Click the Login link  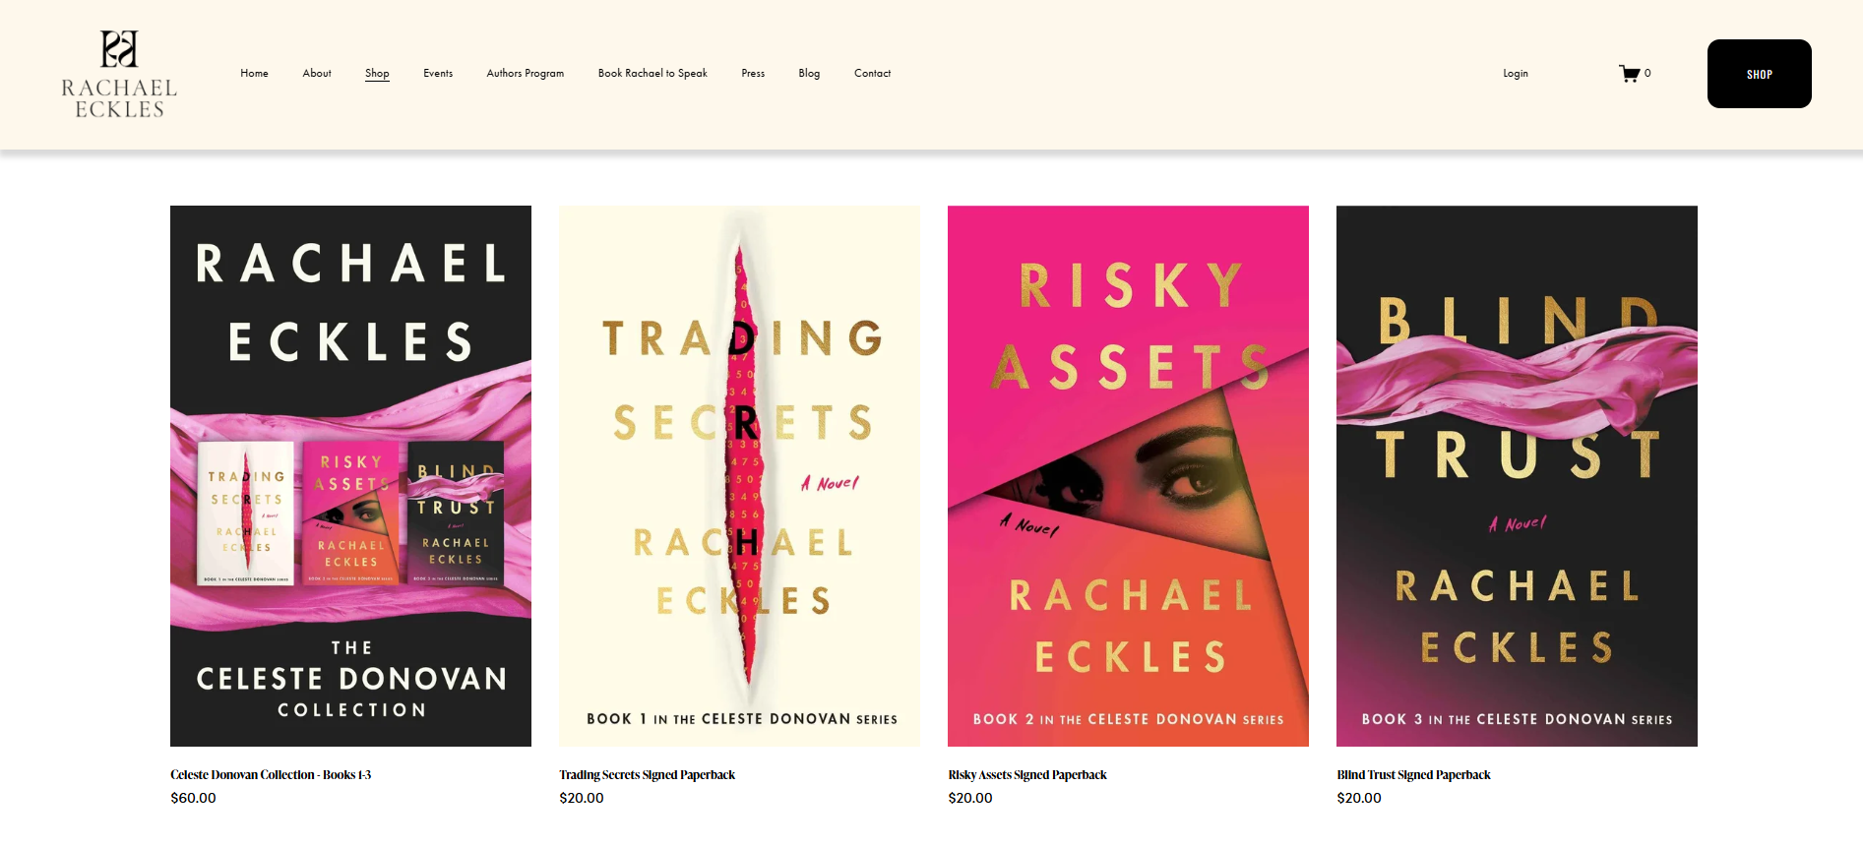pyautogui.click(x=1515, y=74)
